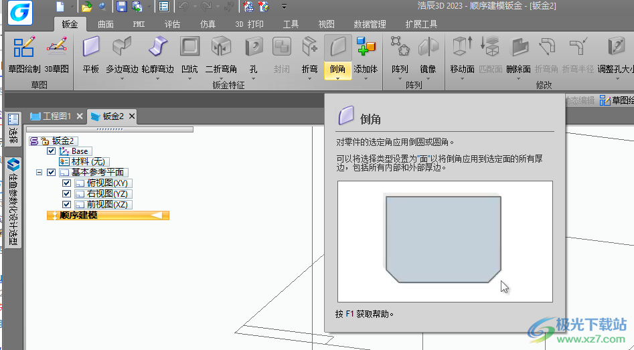Click the 草图绘 button at right edge
The width and height of the screenshot is (634, 350).
(617, 100)
